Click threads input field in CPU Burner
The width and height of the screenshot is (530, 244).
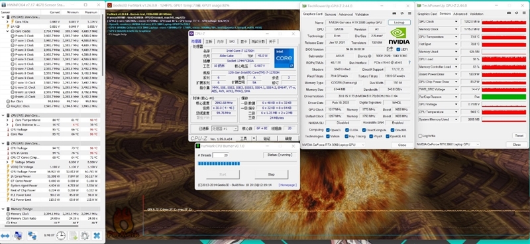click(x=221, y=155)
